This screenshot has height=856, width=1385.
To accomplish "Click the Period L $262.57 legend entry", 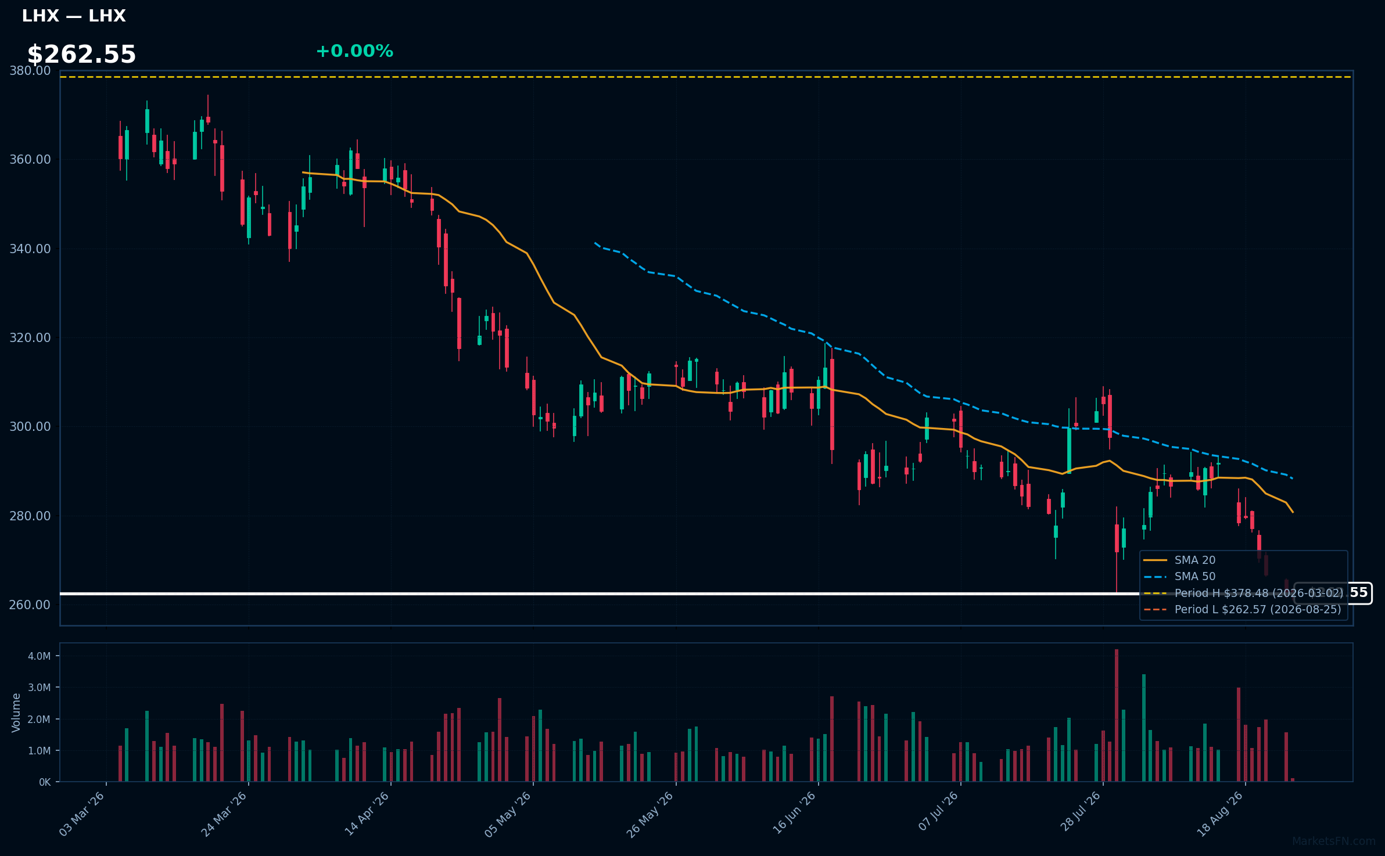I will pyautogui.click(x=1243, y=609).
